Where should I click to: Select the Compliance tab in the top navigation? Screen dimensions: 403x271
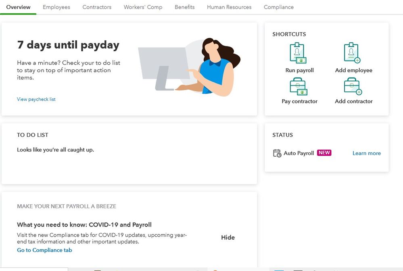tap(279, 7)
